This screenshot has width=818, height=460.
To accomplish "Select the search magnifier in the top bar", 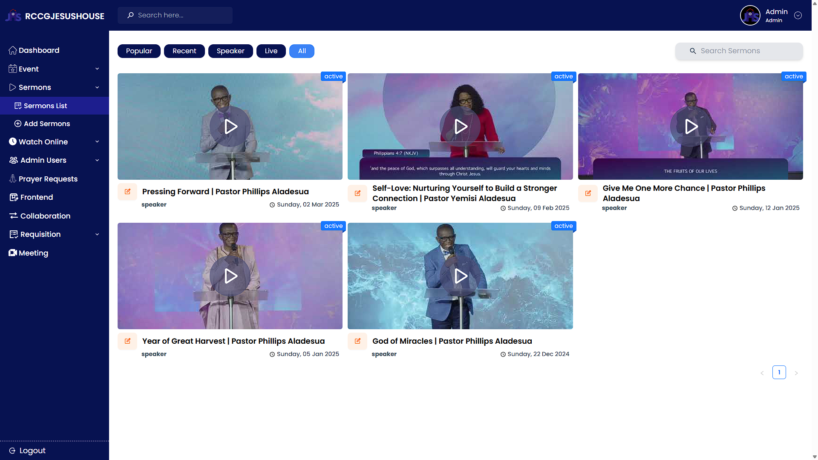I will pos(130,15).
